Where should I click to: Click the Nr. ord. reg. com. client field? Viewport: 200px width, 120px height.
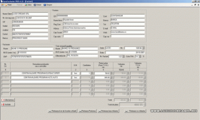click(32, 18)
